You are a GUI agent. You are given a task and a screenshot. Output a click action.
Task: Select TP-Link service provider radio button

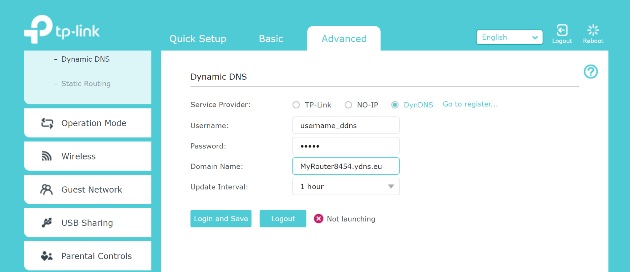296,105
